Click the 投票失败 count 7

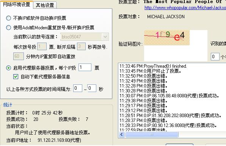click(x=87, y=119)
